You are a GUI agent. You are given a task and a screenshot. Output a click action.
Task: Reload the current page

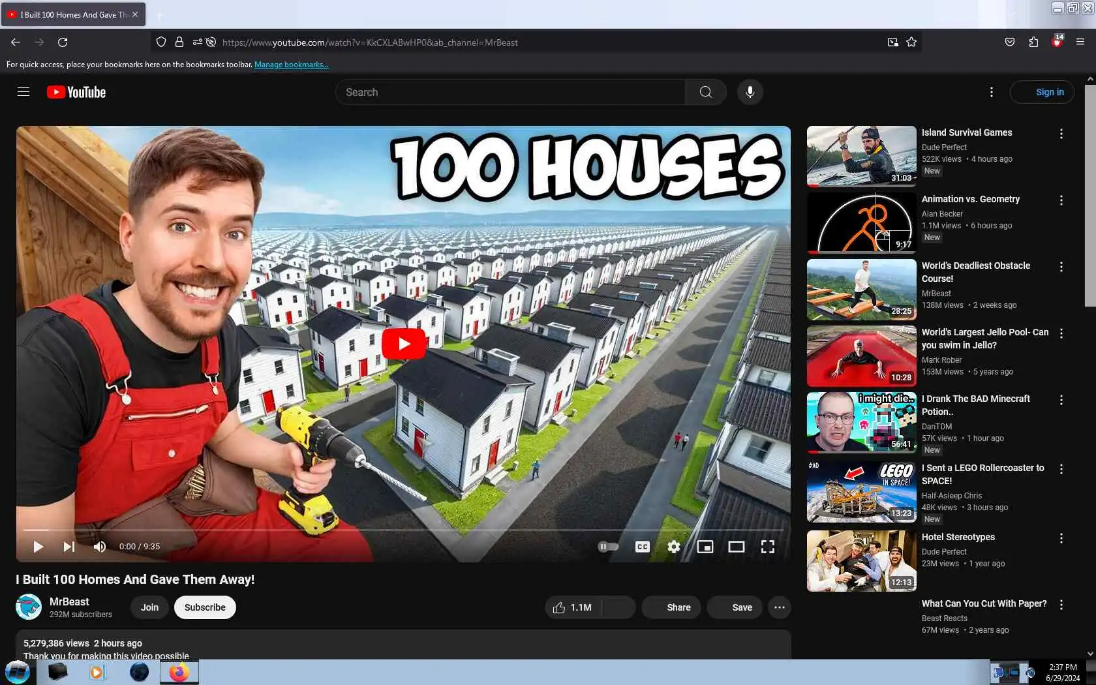pos(63,42)
